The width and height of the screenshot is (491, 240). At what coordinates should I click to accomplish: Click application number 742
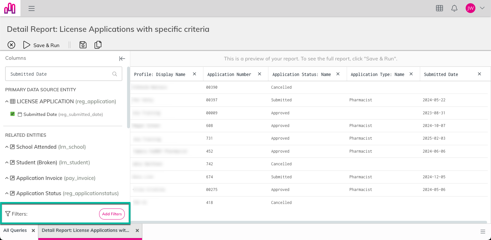point(209,164)
